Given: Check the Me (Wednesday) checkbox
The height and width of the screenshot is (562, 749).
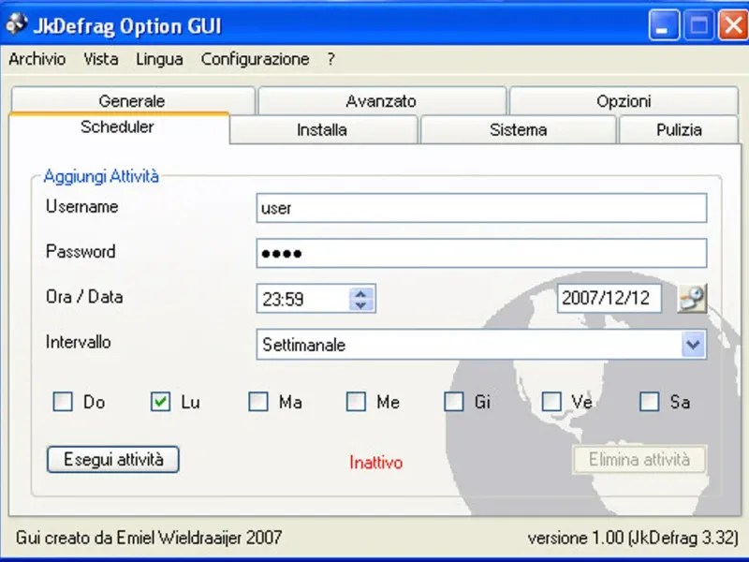Looking at the screenshot, I should point(356,402).
